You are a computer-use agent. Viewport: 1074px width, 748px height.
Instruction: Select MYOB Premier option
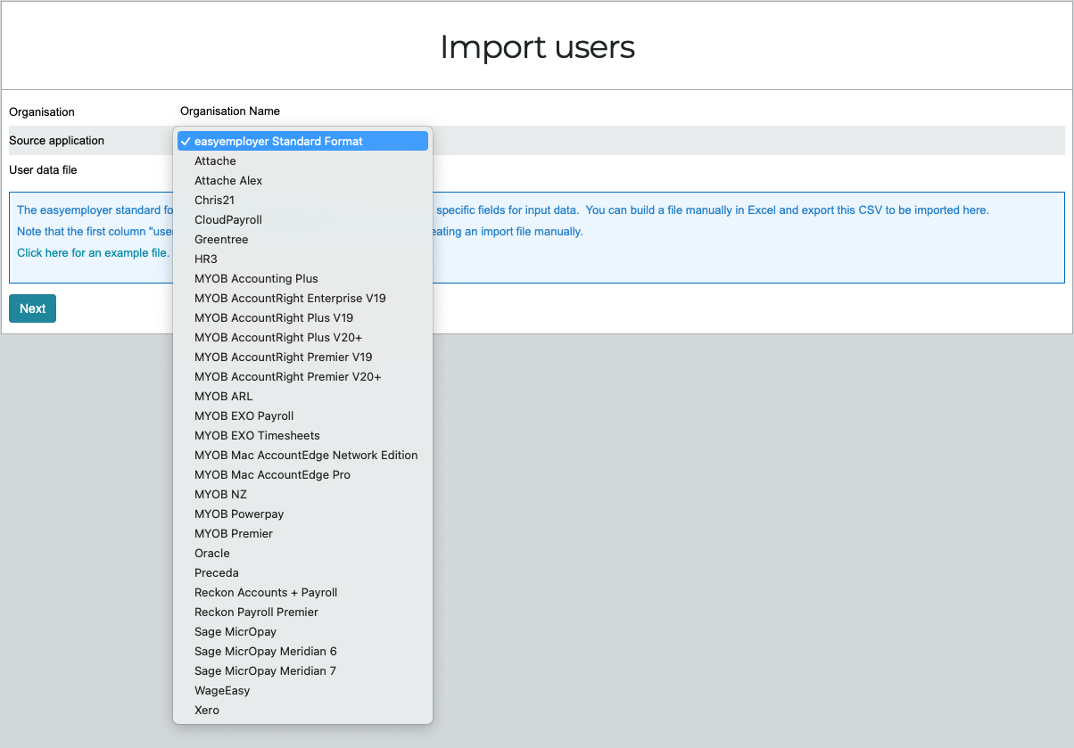click(302, 533)
